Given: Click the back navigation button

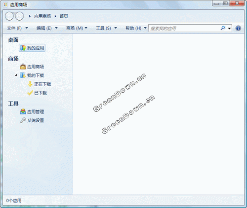Looking at the screenshot, I should coord(9,16).
